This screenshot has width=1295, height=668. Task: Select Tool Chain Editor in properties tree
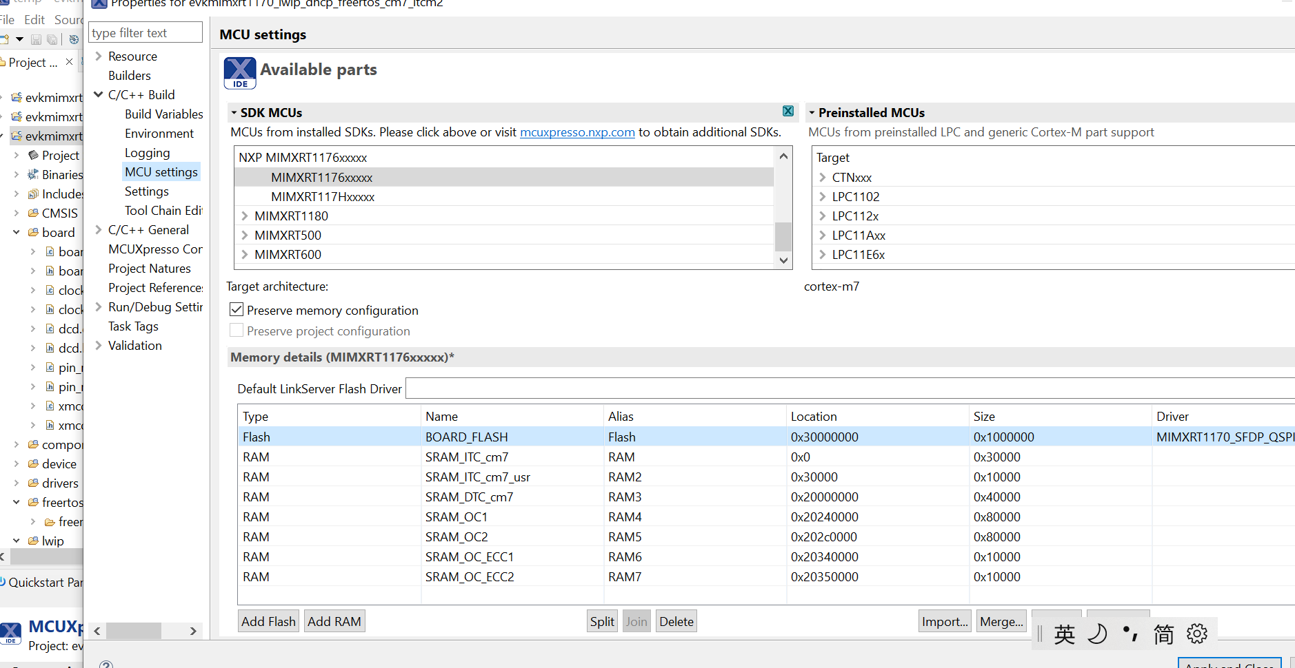(163, 211)
